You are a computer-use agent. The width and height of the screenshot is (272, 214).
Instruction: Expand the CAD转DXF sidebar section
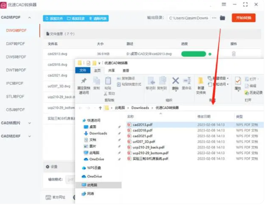[x=30, y=136]
